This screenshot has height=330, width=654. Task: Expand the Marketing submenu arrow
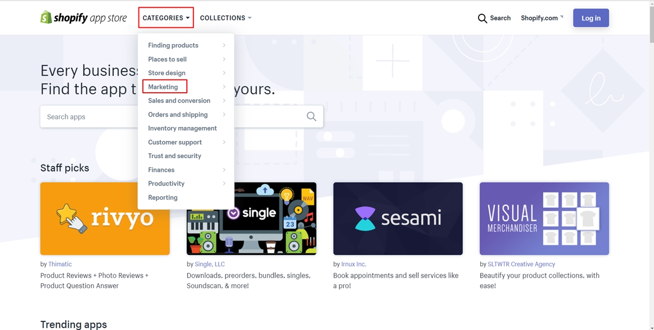pos(224,87)
